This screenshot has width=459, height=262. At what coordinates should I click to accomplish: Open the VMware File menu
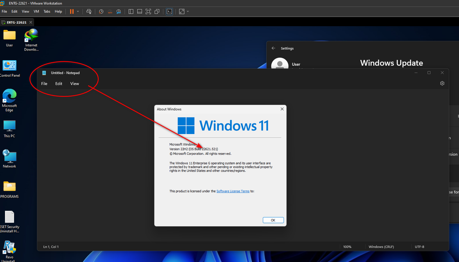pos(4,11)
